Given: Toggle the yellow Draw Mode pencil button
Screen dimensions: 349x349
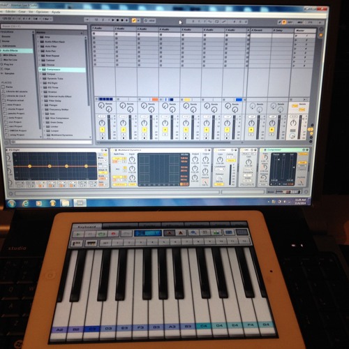Looking at the screenshot, I should pos(134,20).
